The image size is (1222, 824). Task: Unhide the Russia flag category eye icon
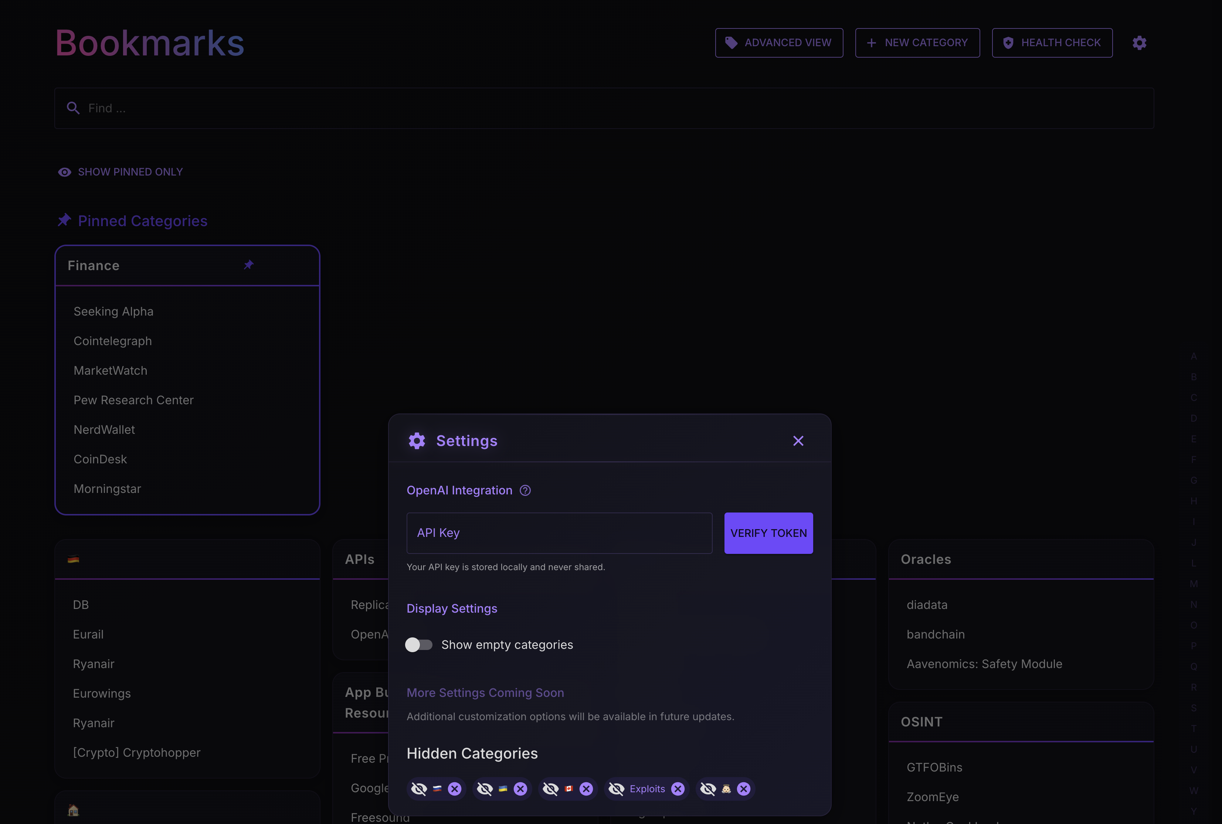coord(419,789)
